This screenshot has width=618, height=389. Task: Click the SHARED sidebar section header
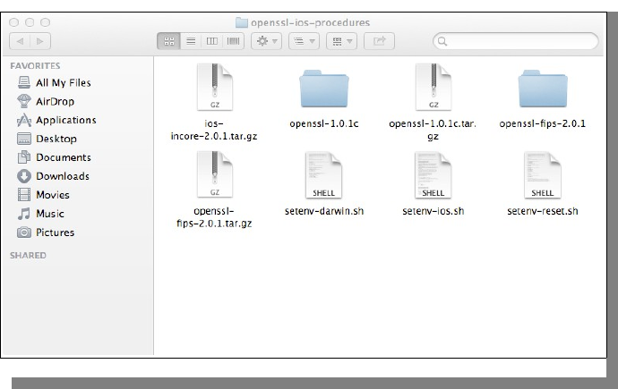[28, 255]
